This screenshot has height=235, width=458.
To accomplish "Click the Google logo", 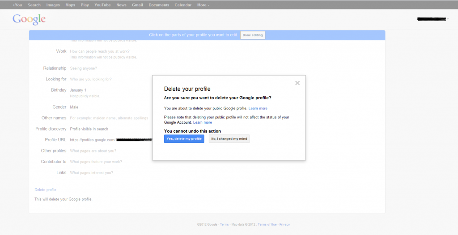I will coord(29,19).
